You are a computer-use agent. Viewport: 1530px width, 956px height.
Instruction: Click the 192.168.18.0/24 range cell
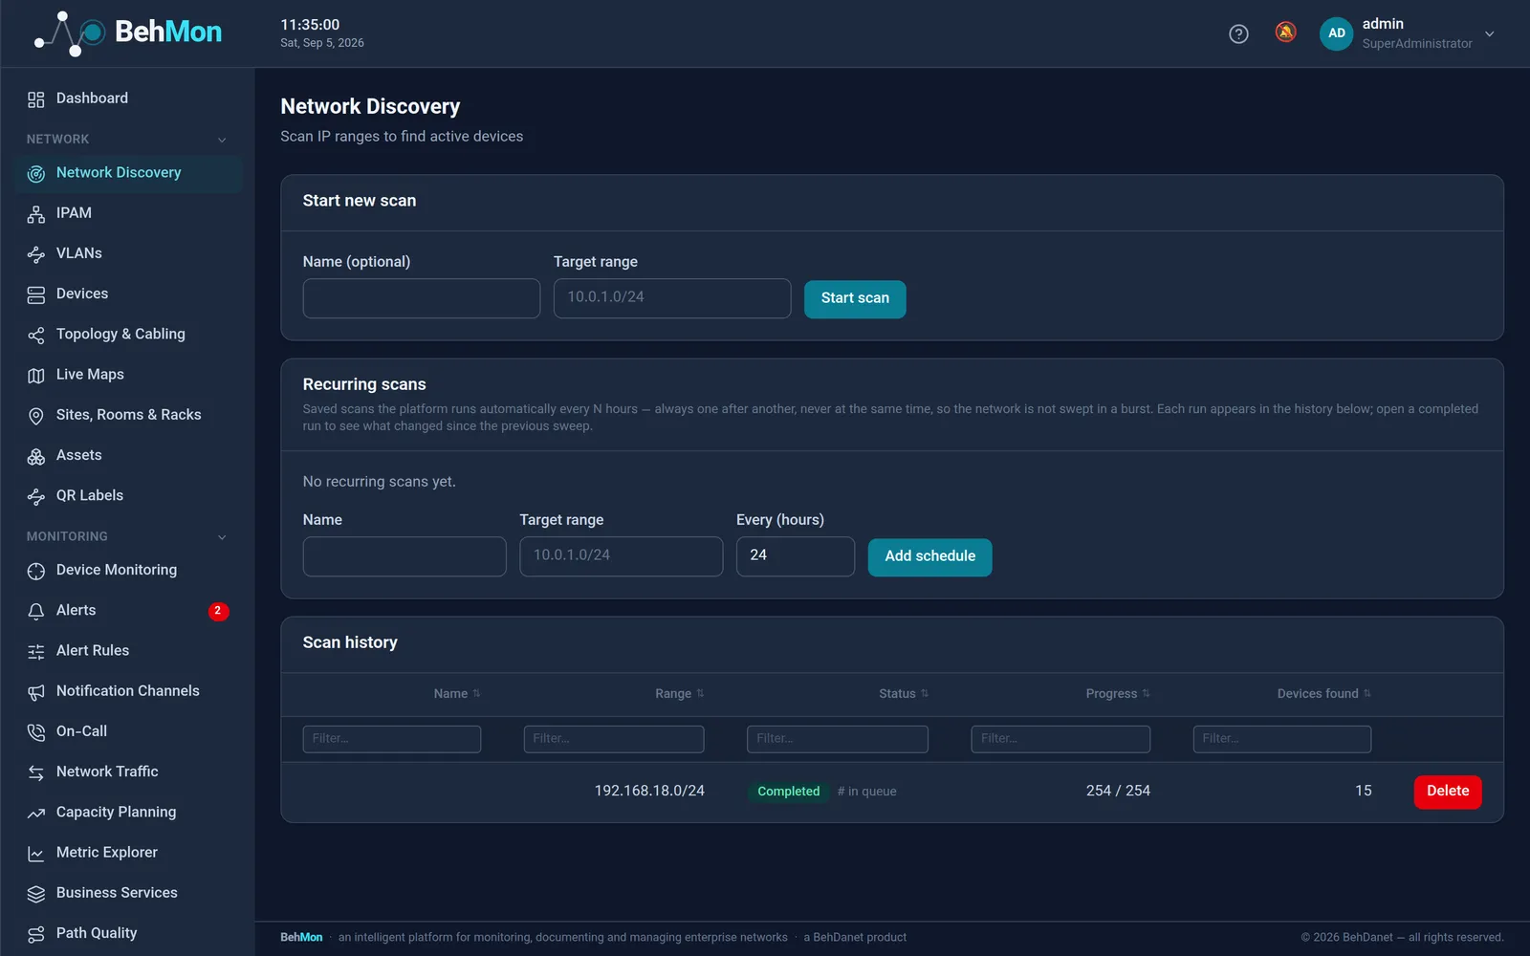pyautogui.click(x=649, y=792)
